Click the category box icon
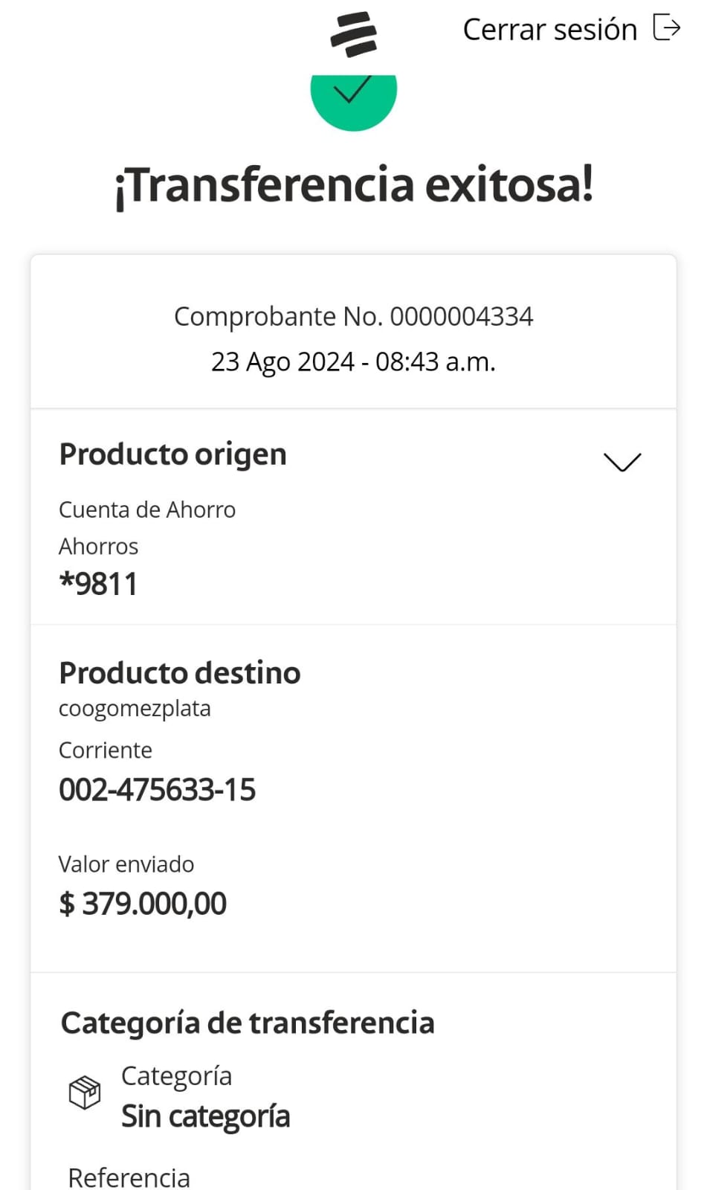 (85, 1093)
